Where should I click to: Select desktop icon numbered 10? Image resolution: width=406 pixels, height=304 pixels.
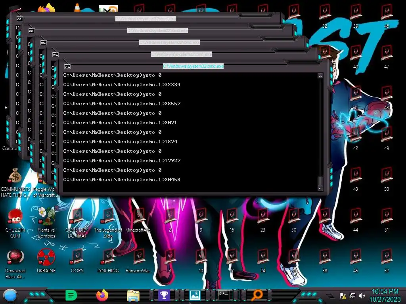[201, 261]
